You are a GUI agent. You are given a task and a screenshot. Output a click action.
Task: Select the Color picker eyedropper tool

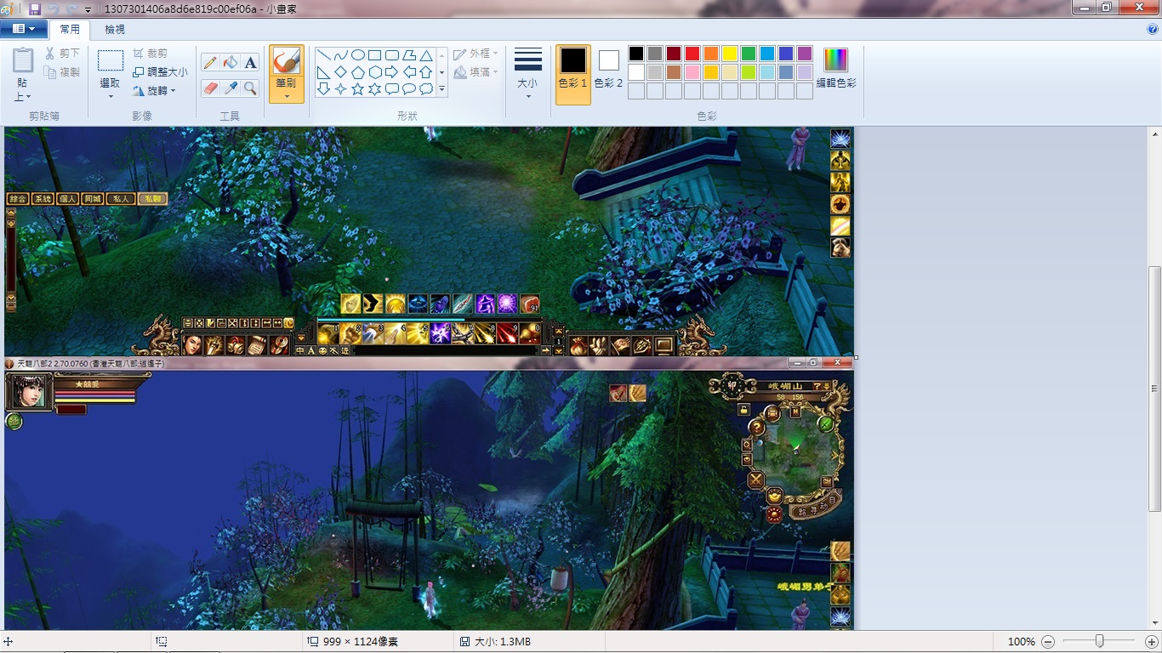231,88
